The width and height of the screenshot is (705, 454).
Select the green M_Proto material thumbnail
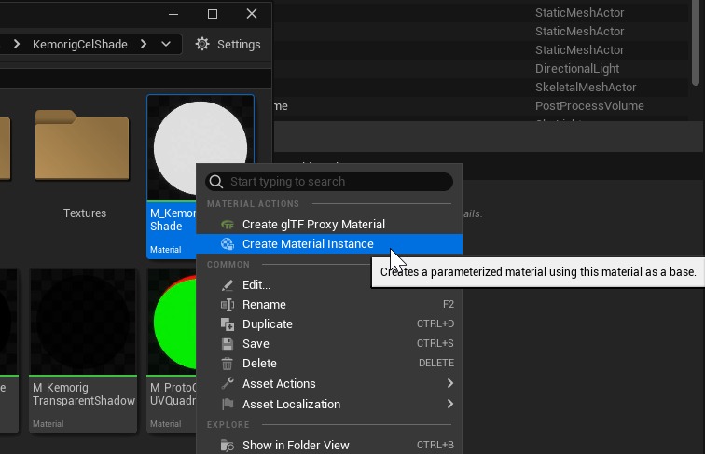[x=171, y=322]
